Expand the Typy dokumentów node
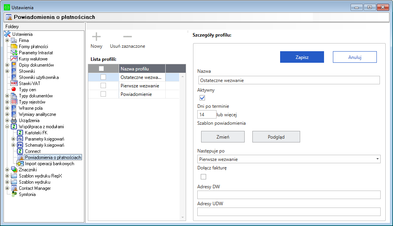 pos(7,96)
